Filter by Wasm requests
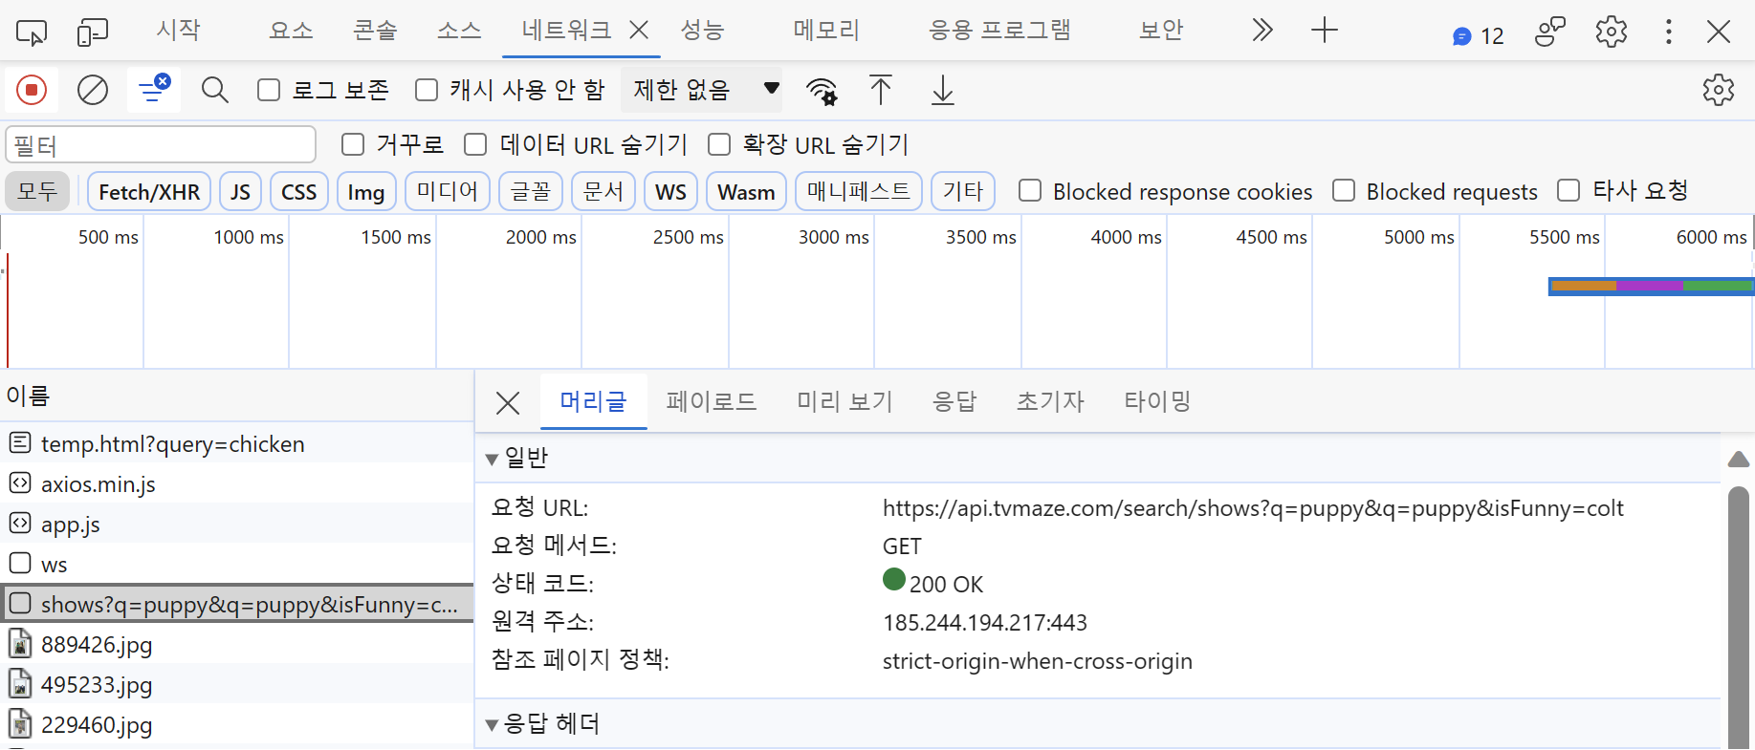1755x750 pixels. coord(747,192)
